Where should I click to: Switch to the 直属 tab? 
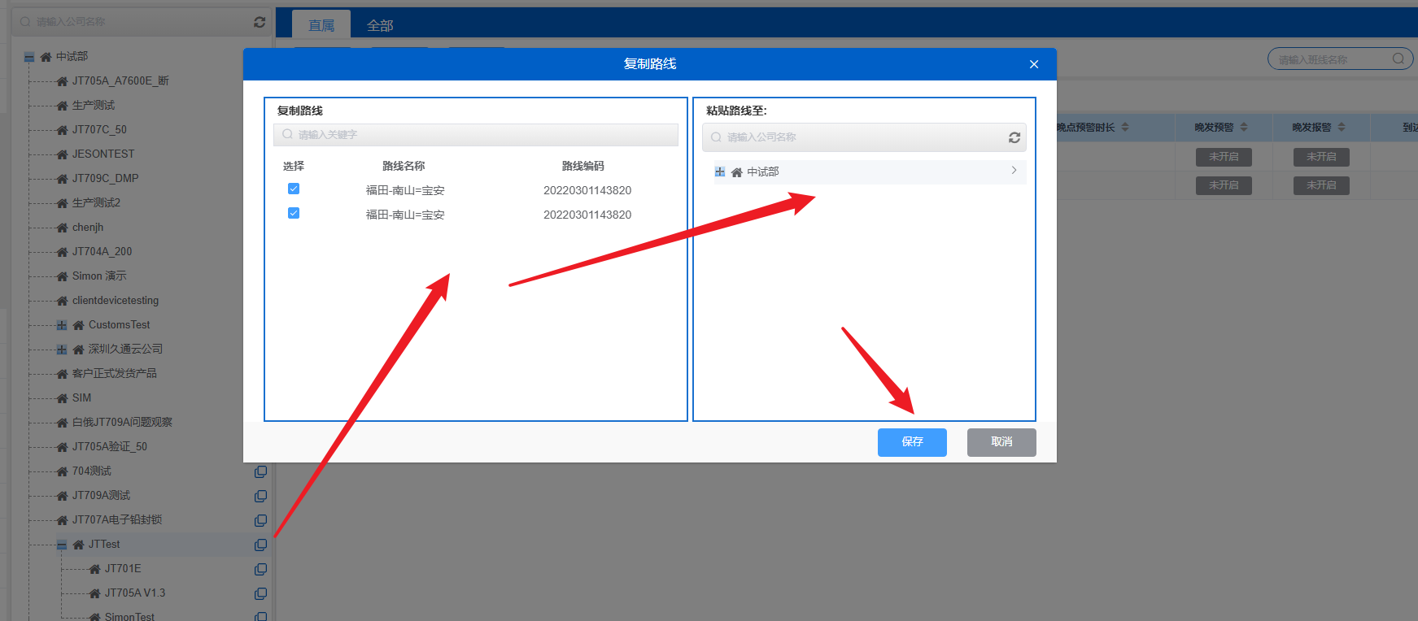[x=321, y=25]
